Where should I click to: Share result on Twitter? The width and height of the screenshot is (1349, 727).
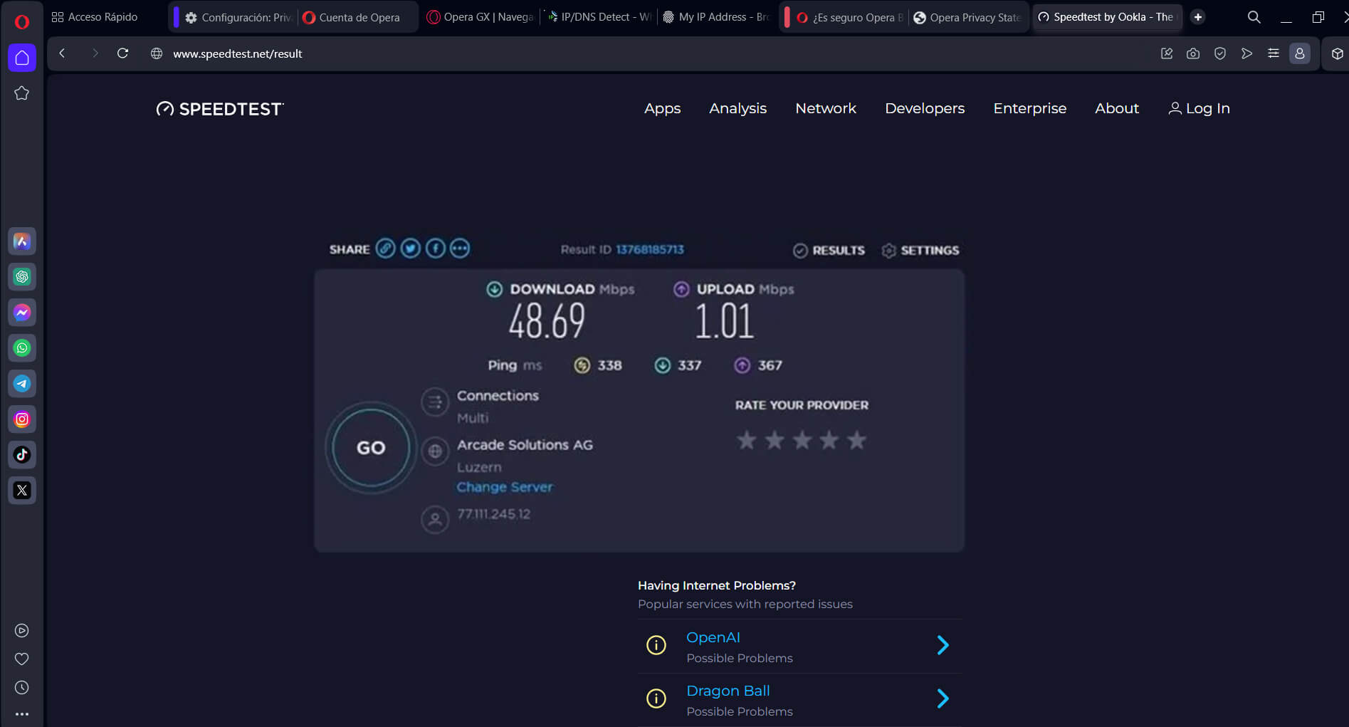[411, 249]
